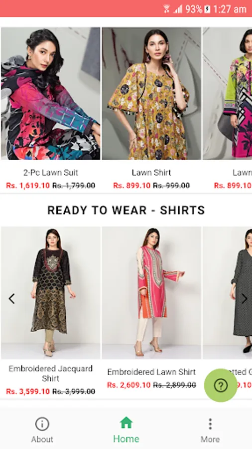
Task: Open the 2-Pc Lawn Suit product title
Action: (51, 173)
